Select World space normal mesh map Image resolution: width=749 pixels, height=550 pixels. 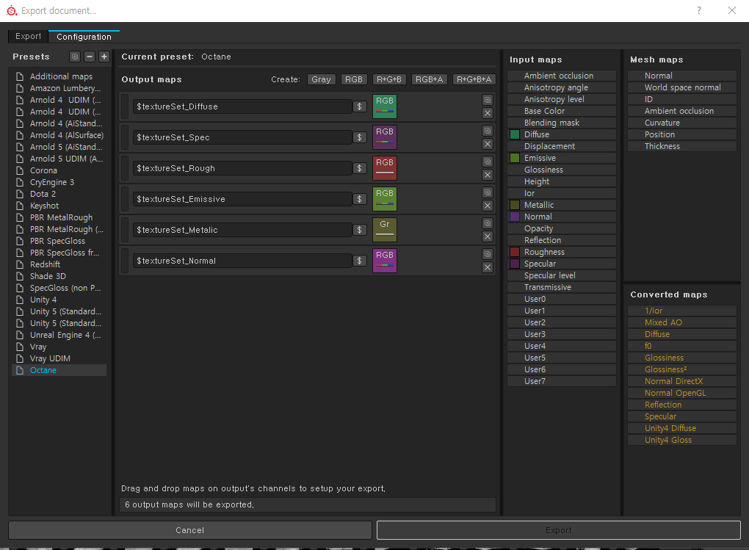point(682,87)
